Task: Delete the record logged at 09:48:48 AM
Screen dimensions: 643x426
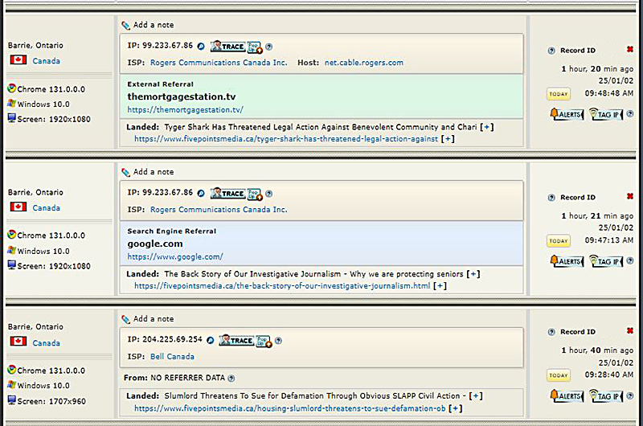Action: [630, 49]
